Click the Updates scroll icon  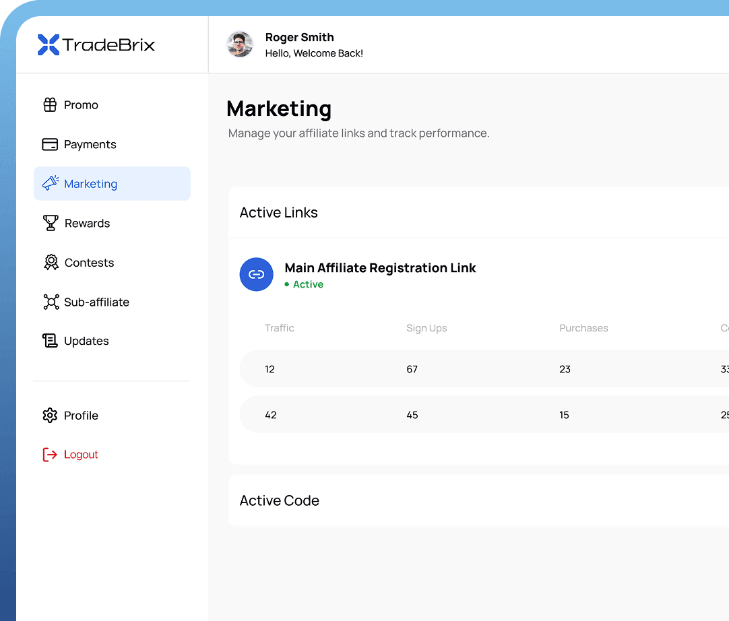tap(51, 341)
